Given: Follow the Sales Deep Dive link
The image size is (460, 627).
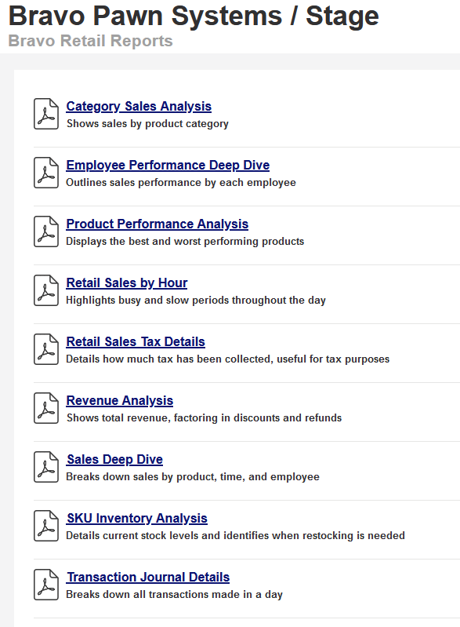Looking at the screenshot, I should click(114, 459).
